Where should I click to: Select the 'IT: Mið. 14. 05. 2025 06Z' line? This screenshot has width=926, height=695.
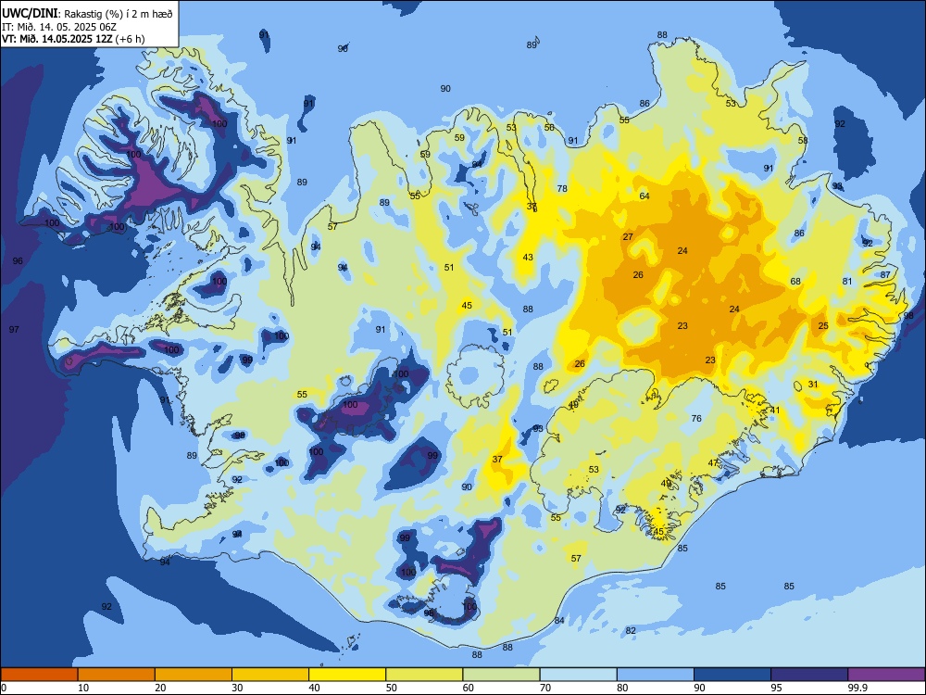tap(57, 27)
